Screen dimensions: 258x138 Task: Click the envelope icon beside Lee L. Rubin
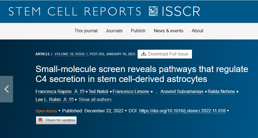(71, 99)
